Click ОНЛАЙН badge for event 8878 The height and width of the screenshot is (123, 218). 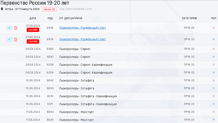(33, 30)
